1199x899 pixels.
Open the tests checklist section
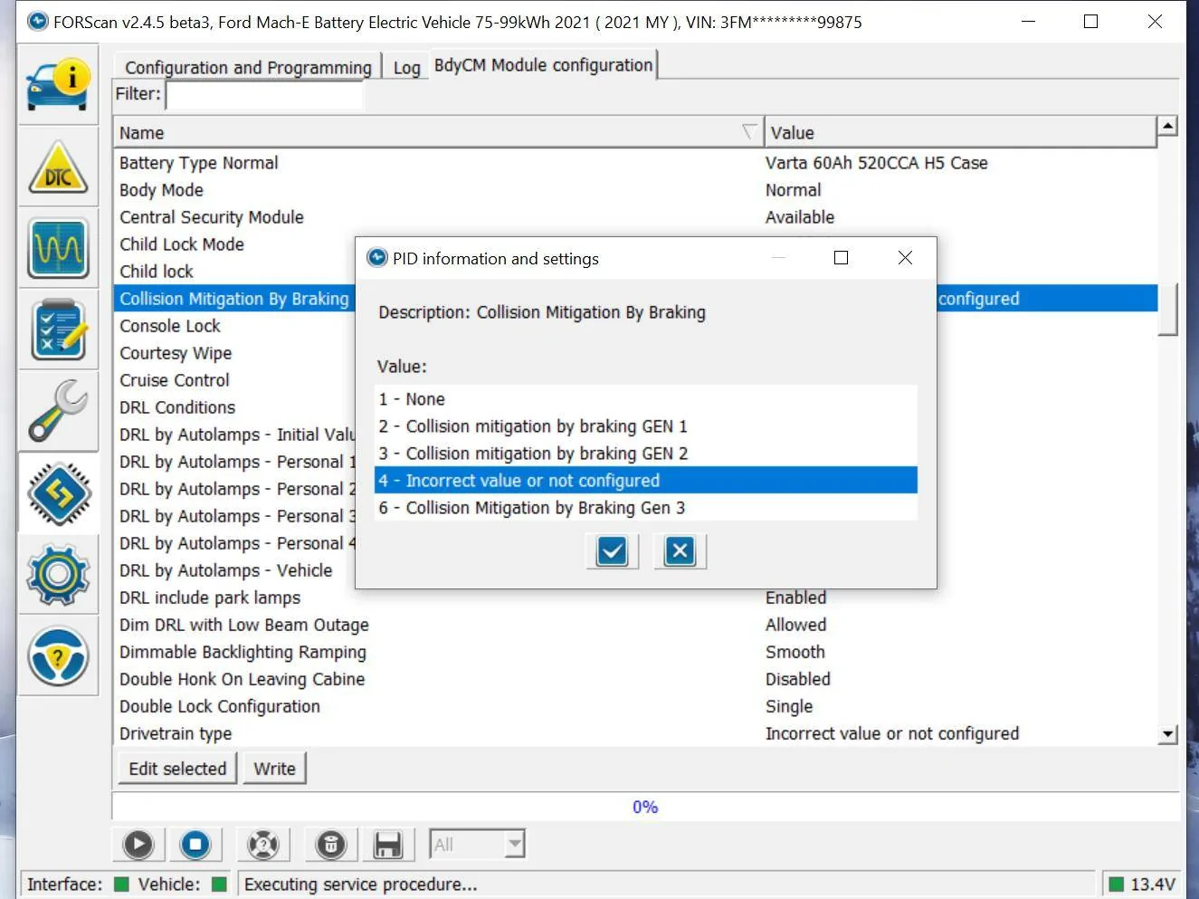[x=58, y=330]
